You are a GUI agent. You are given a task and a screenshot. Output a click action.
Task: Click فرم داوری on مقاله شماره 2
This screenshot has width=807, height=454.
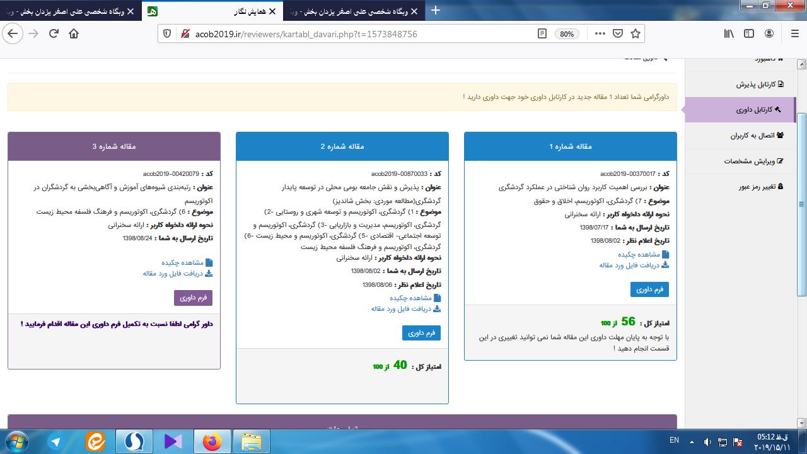tap(421, 333)
